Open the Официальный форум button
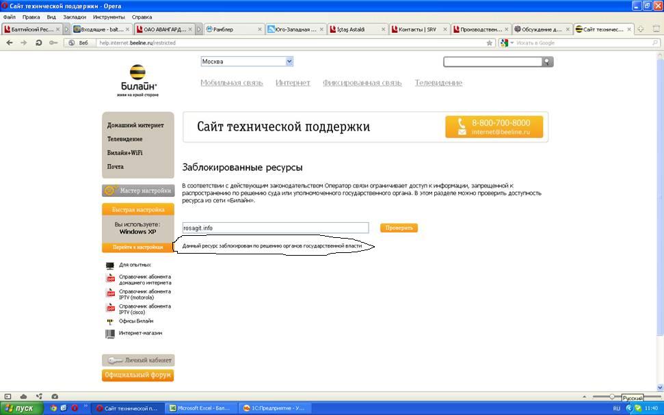 pos(138,375)
